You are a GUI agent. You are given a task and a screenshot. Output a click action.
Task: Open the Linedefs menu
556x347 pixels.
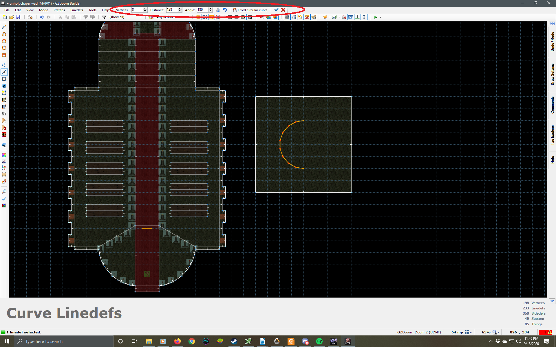click(x=77, y=10)
